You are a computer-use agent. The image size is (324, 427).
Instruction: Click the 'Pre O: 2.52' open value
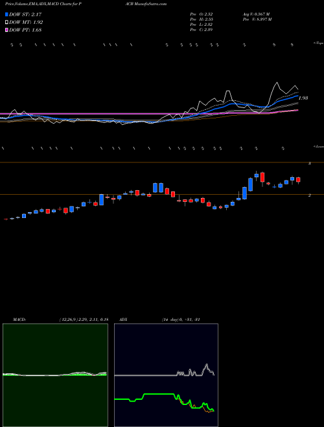pyautogui.click(x=202, y=14)
